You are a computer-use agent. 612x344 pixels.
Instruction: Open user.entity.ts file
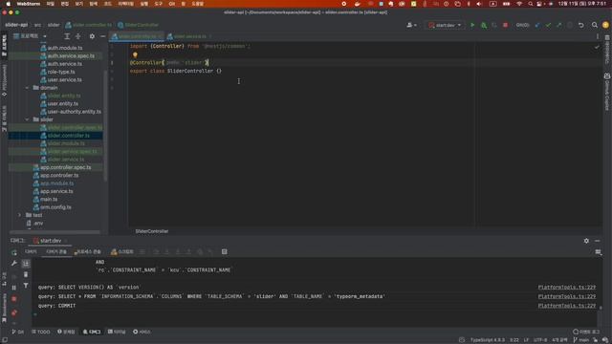[x=59, y=104]
